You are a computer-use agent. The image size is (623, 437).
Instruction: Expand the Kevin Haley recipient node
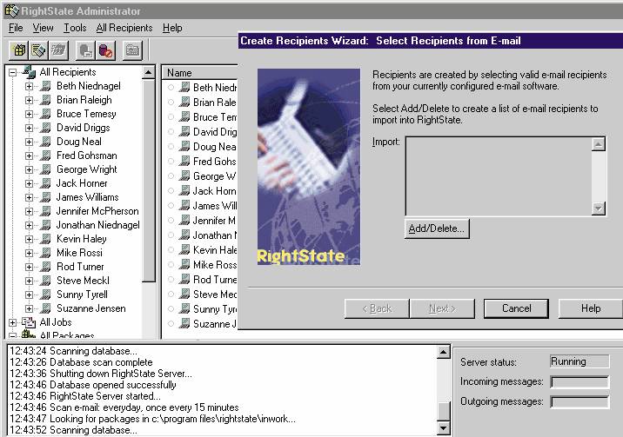29,239
